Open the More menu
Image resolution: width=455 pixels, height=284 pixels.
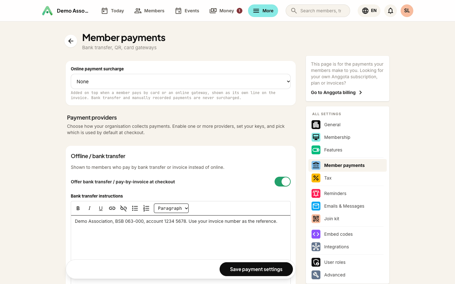click(263, 11)
